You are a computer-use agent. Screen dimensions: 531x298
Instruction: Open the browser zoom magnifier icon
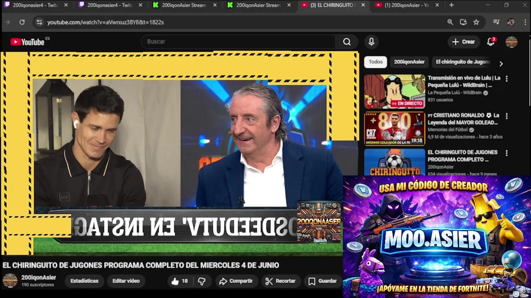click(450, 22)
